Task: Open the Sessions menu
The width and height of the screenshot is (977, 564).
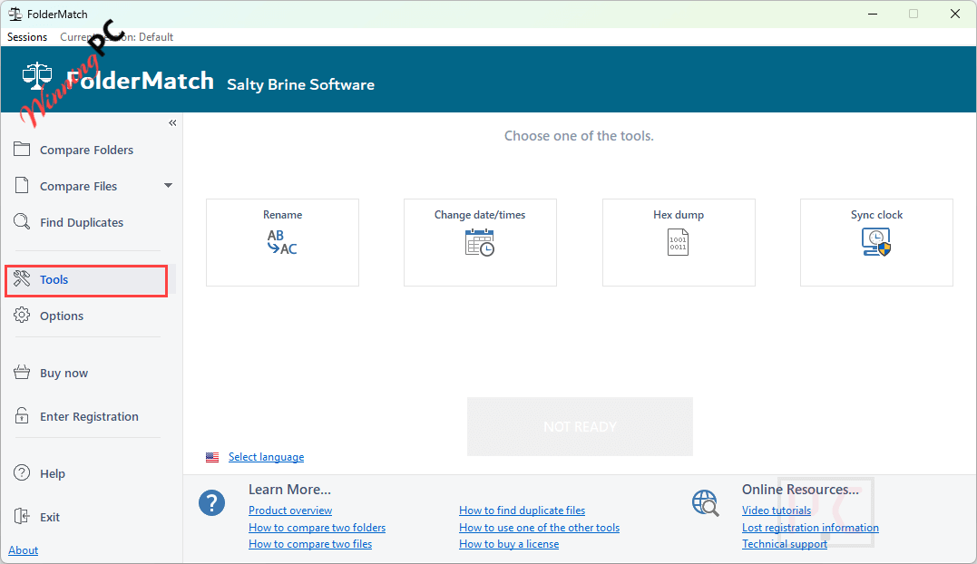Action: click(27, 37)
